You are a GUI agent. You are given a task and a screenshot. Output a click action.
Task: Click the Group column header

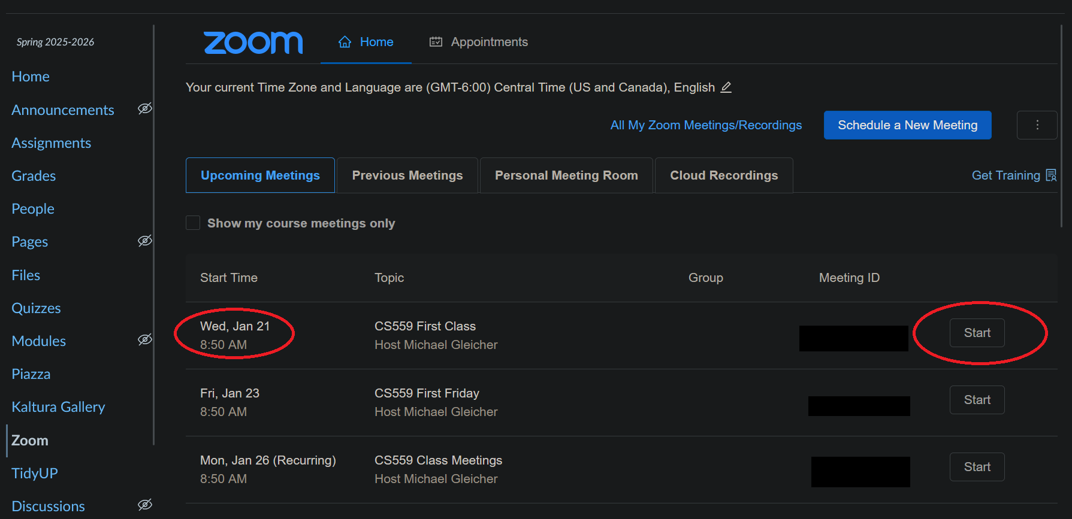[x=706, y=278]
